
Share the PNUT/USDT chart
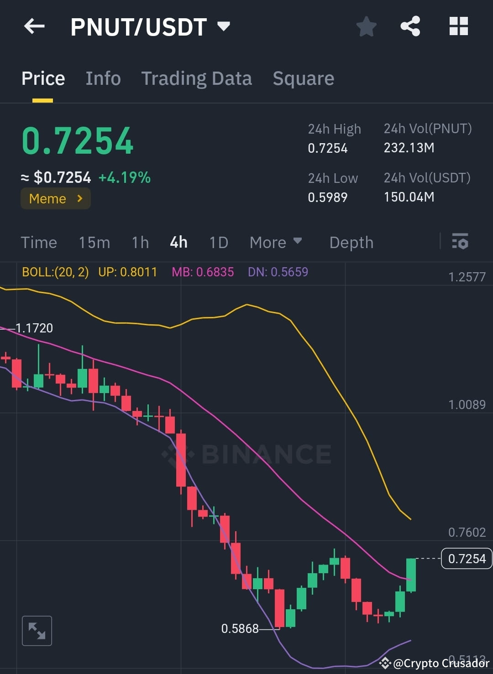(x=410, y=26)
